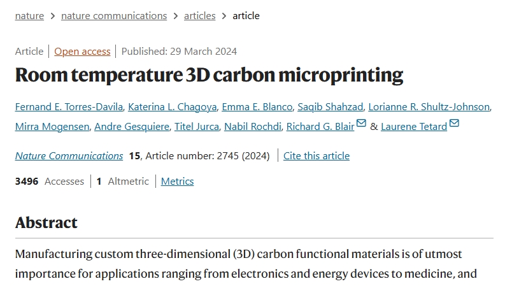Open the Nature Communications journal link
Screen dimensions: 512x286
click(69, 156)
